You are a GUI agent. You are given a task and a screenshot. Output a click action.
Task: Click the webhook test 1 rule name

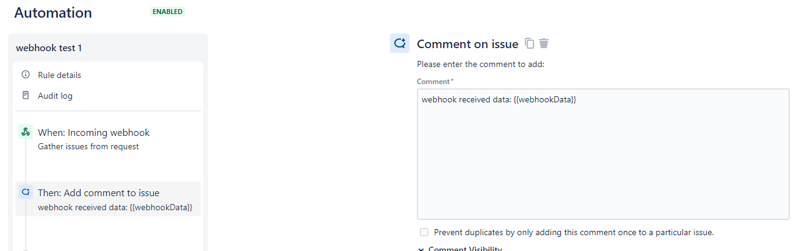(49, 48)
